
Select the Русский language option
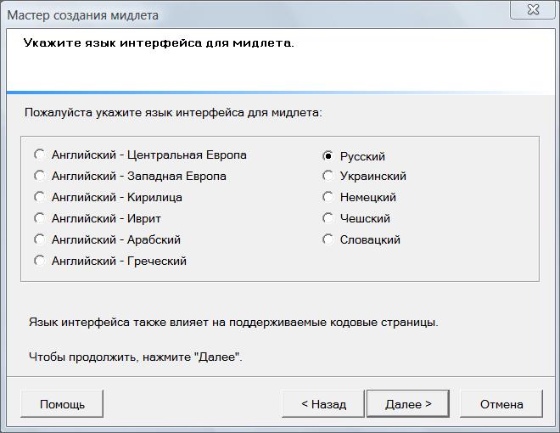click(x=328, y=156)
